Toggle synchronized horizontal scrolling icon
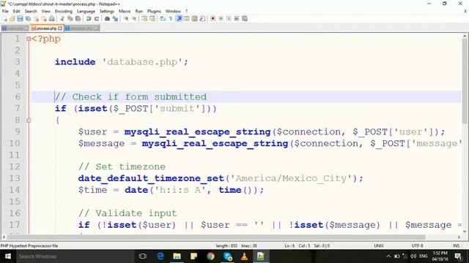 152,18
